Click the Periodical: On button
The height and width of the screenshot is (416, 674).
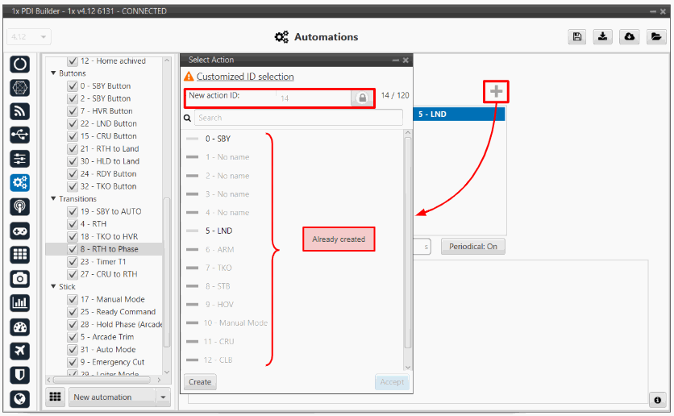(472, 247)
